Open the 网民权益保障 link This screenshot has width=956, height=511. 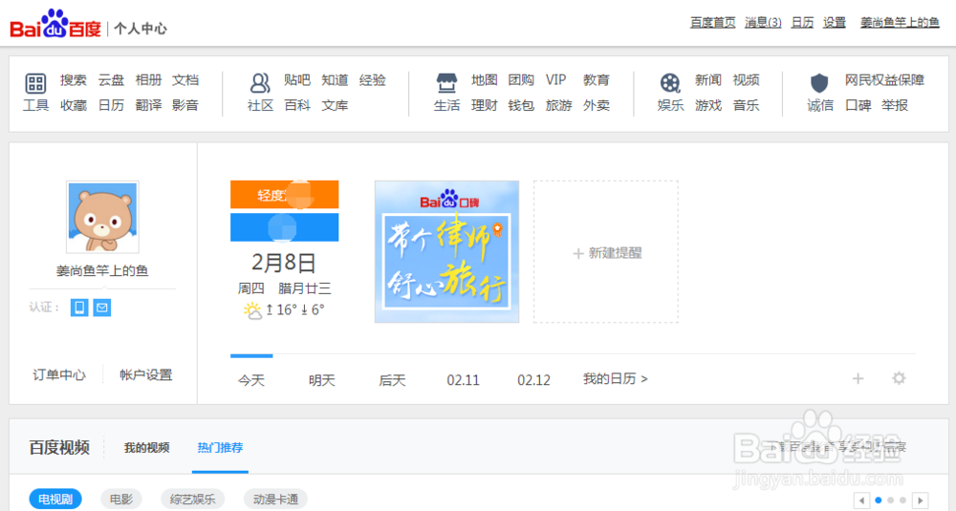pos(884,80)
